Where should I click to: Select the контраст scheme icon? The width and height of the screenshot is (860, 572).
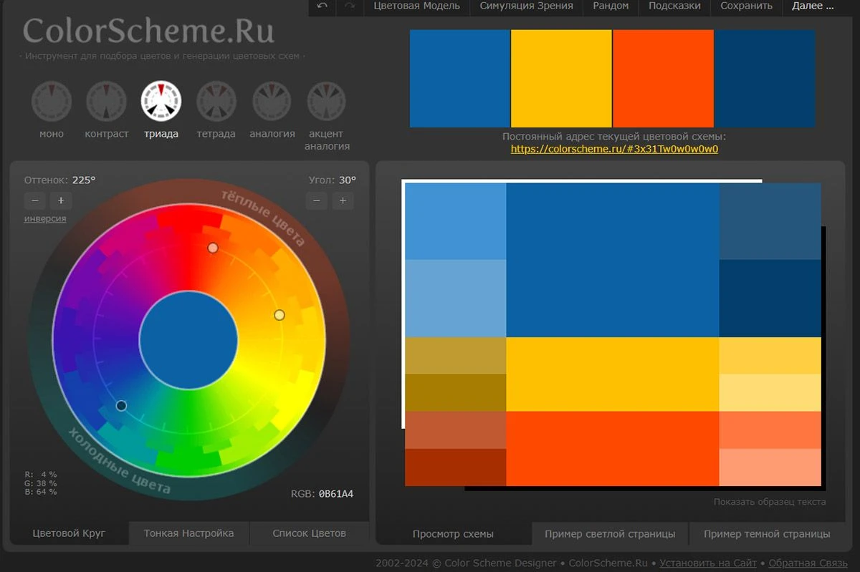pos(107,101)
